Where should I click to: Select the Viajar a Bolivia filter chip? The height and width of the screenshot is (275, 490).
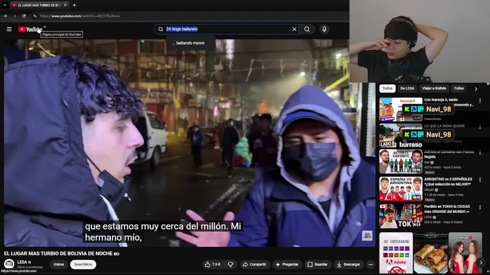pyautogui.click(x=434, y=88)
